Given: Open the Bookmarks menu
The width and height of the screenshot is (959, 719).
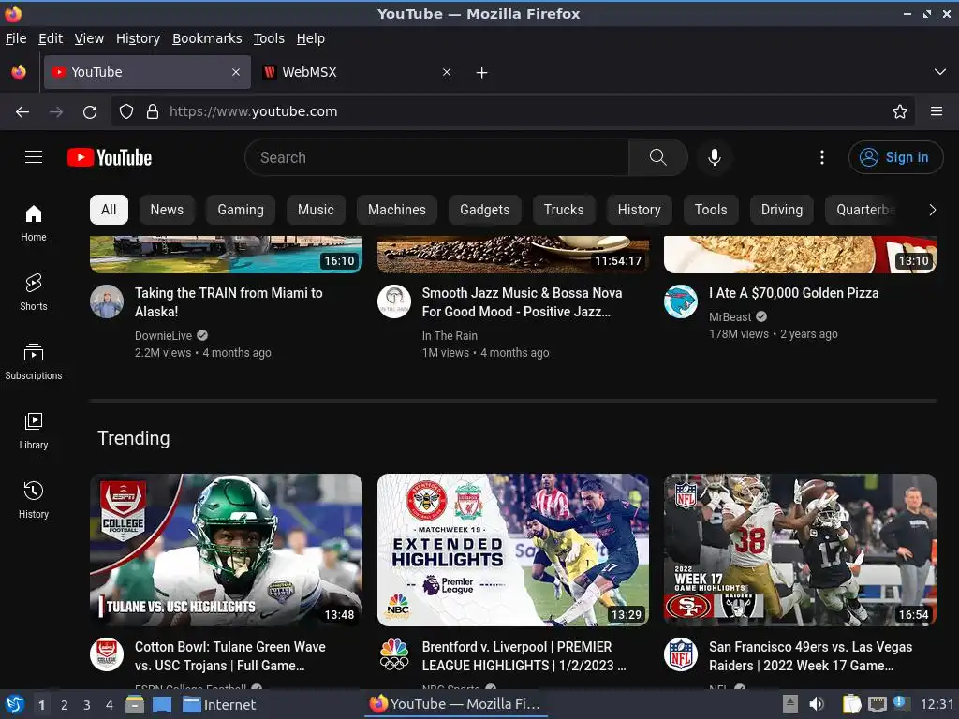Looking at the screenshot, I should [x=207, y=38].
